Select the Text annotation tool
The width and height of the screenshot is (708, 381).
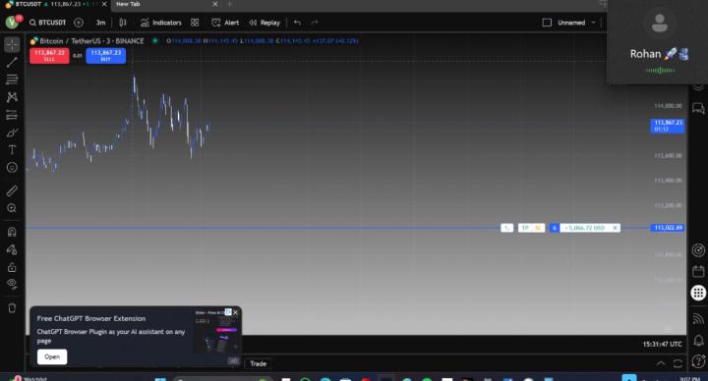click(12, 149)
